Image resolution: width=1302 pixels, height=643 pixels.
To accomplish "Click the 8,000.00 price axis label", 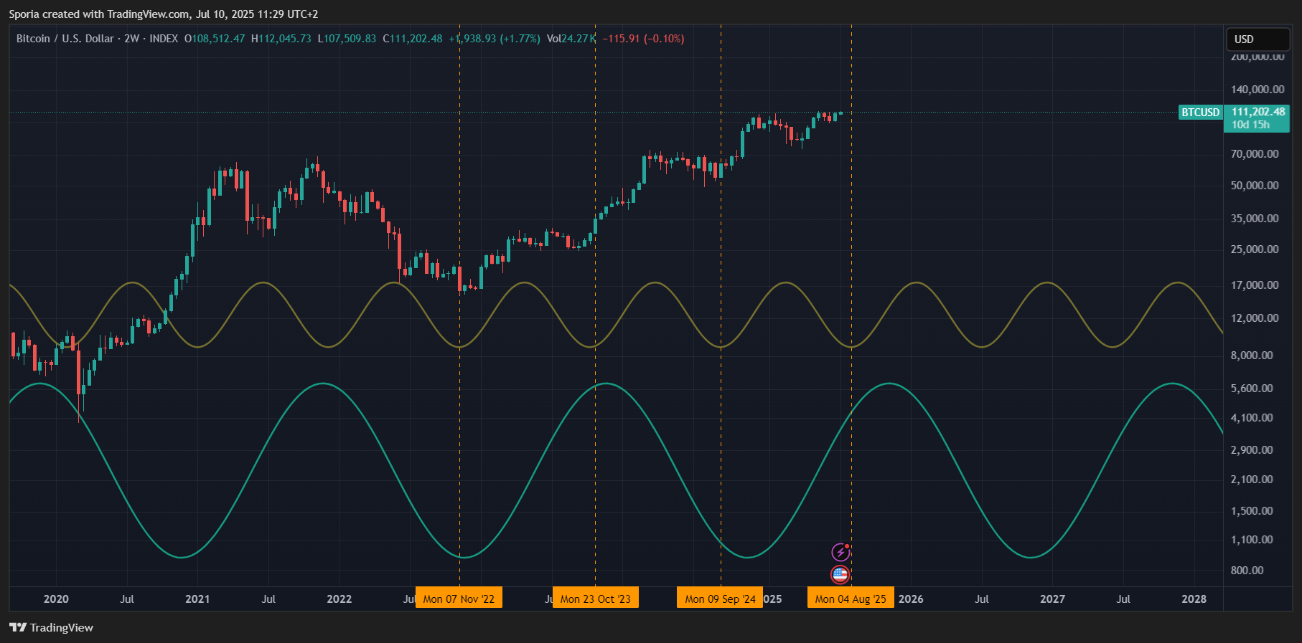I will pyautogui.click(x=1252, y=356).
